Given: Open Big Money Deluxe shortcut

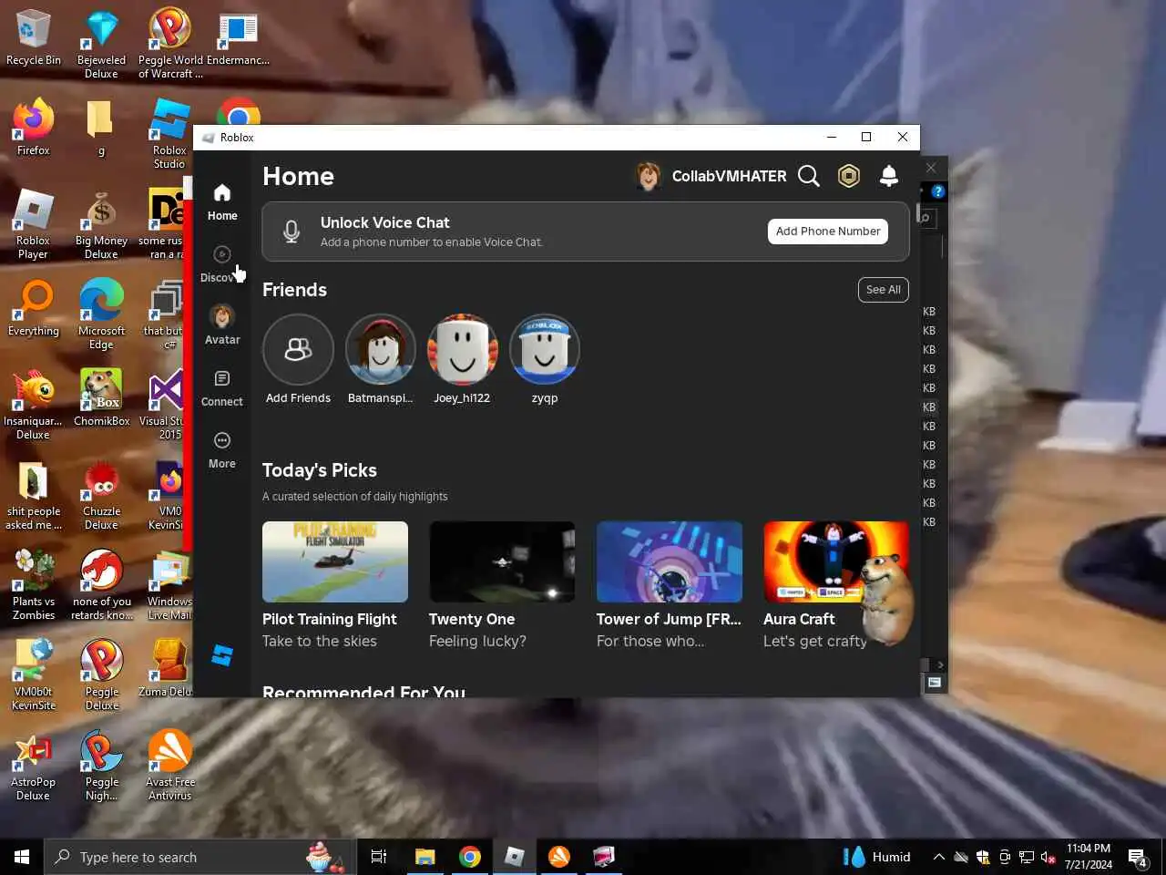Looking at the screenshot, I should (102, 224).
